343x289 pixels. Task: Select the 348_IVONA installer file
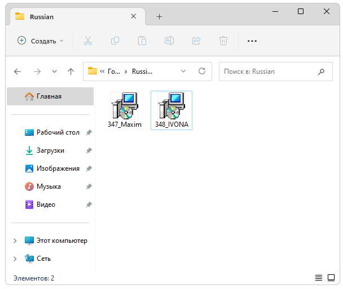point(171,110)
